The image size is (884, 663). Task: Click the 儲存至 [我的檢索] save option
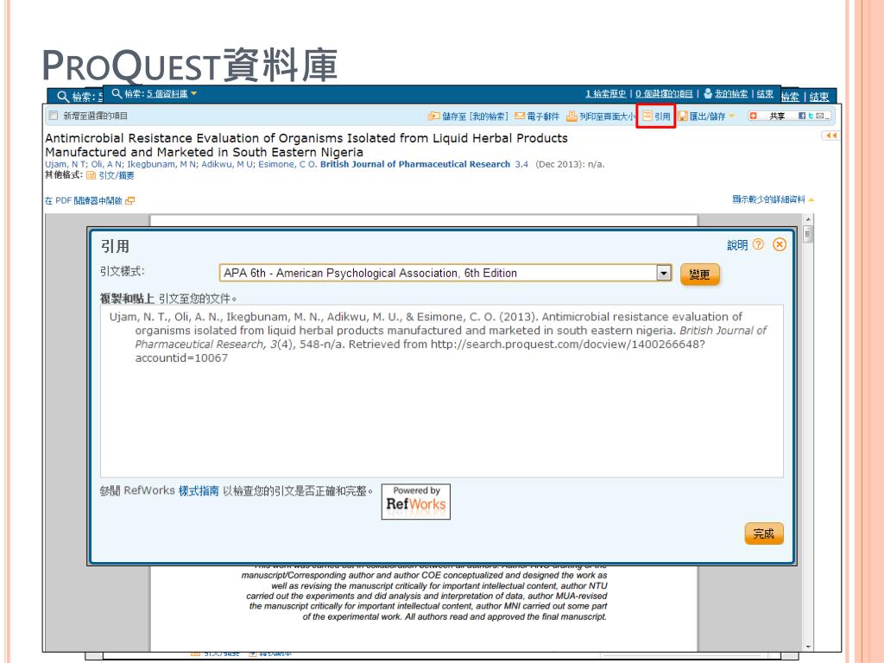click(469, 117)
